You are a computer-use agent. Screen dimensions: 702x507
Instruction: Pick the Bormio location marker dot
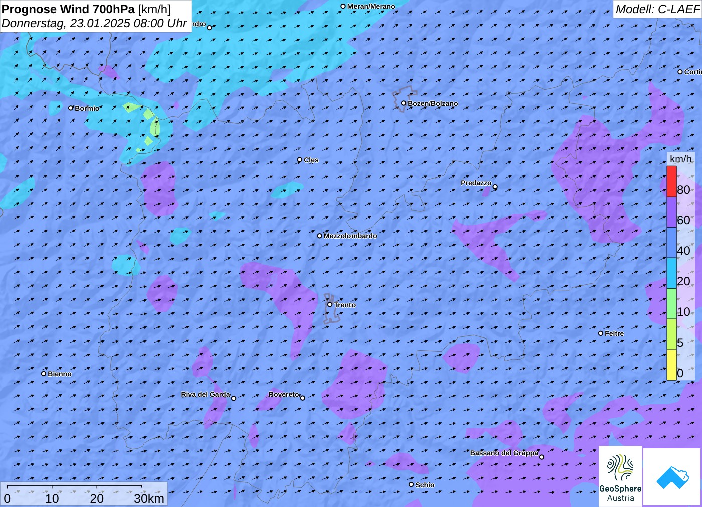[71, 108]
